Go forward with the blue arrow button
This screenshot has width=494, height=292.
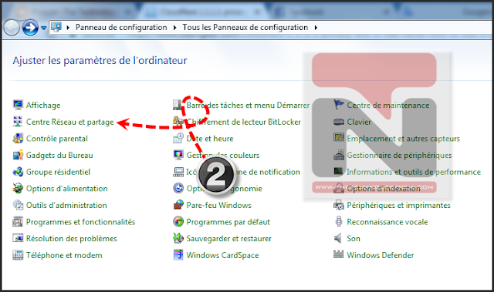(30, 28)
